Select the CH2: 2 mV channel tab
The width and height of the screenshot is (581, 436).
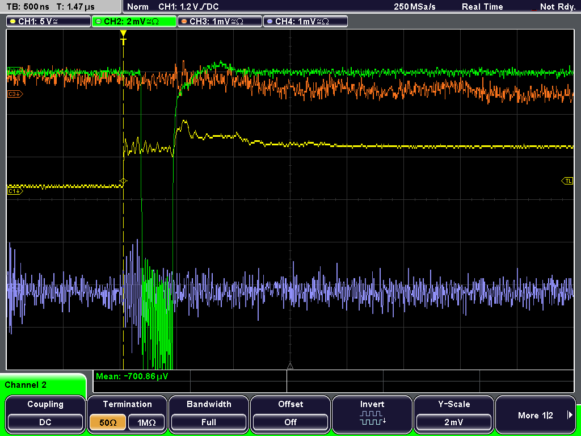pos(134,22)
